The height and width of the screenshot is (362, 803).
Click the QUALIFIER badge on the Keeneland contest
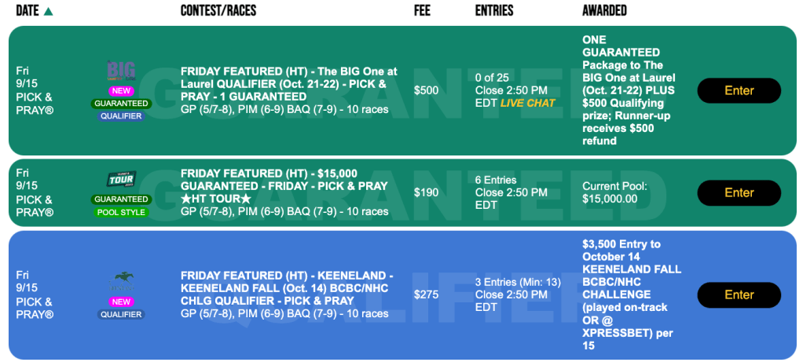(x=121, y=314)
